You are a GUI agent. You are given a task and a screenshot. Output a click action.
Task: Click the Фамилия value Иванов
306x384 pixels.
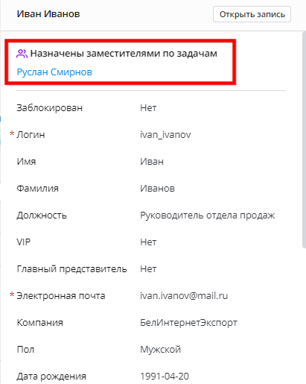pyautogui.click(x=157, y=189)
